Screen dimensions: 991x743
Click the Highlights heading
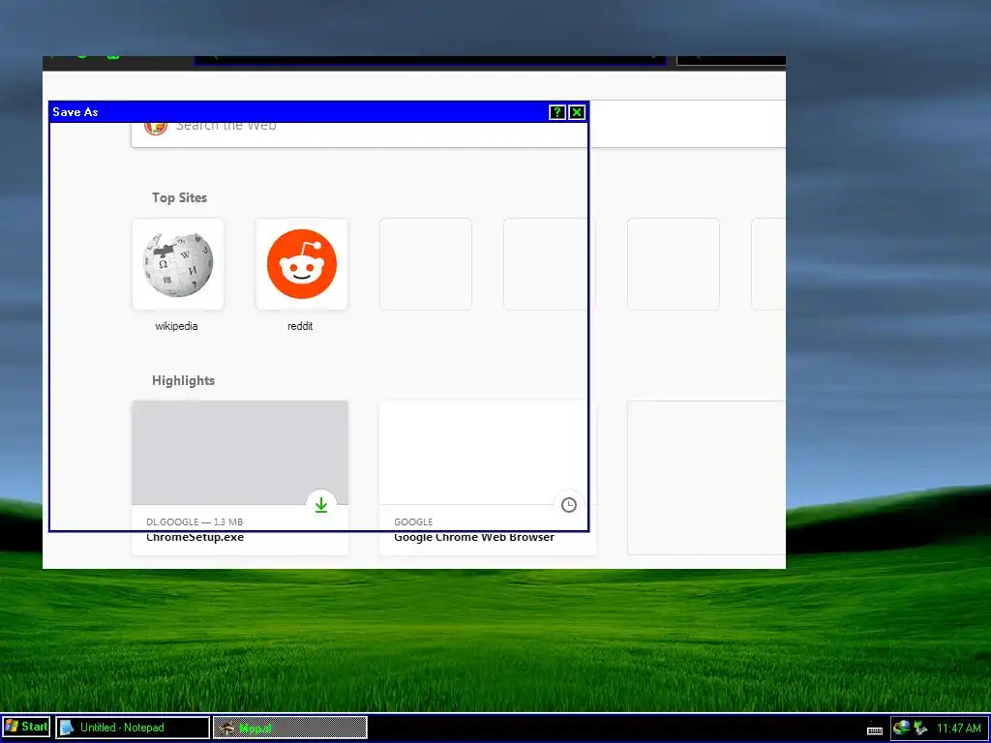click(x=183, y=380)
